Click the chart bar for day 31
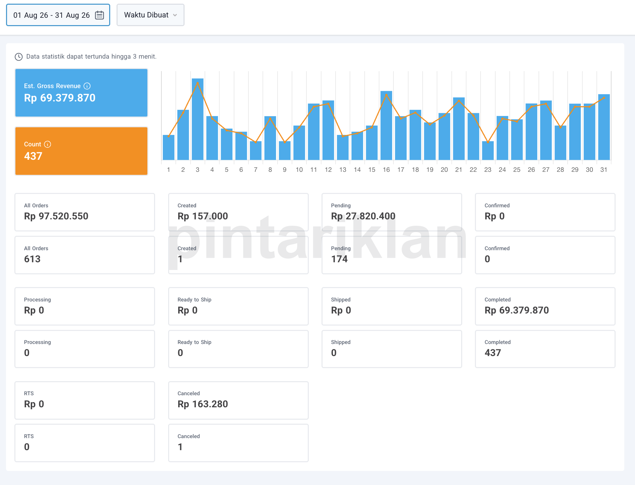635x485 pixels. point(604,127)
